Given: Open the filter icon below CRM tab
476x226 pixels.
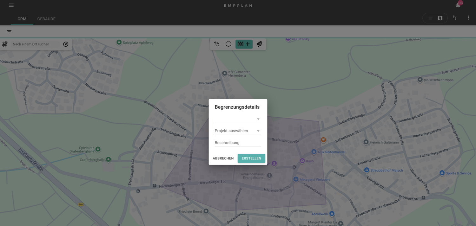Looking at the screenshot, I should pos(9,32).
